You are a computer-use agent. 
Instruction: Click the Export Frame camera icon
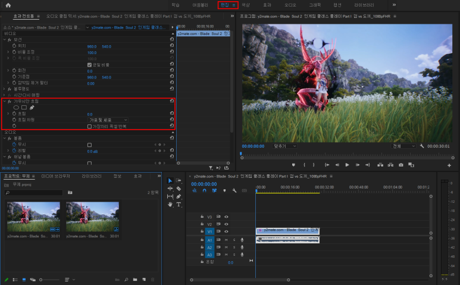[401, 165]
